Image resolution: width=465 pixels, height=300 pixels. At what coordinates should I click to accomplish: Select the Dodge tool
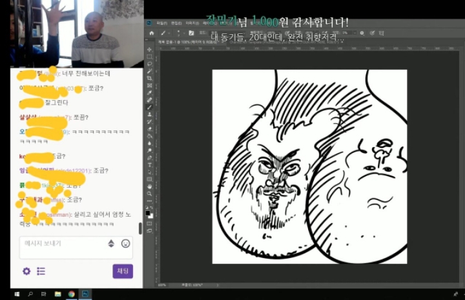coord(149,150)
